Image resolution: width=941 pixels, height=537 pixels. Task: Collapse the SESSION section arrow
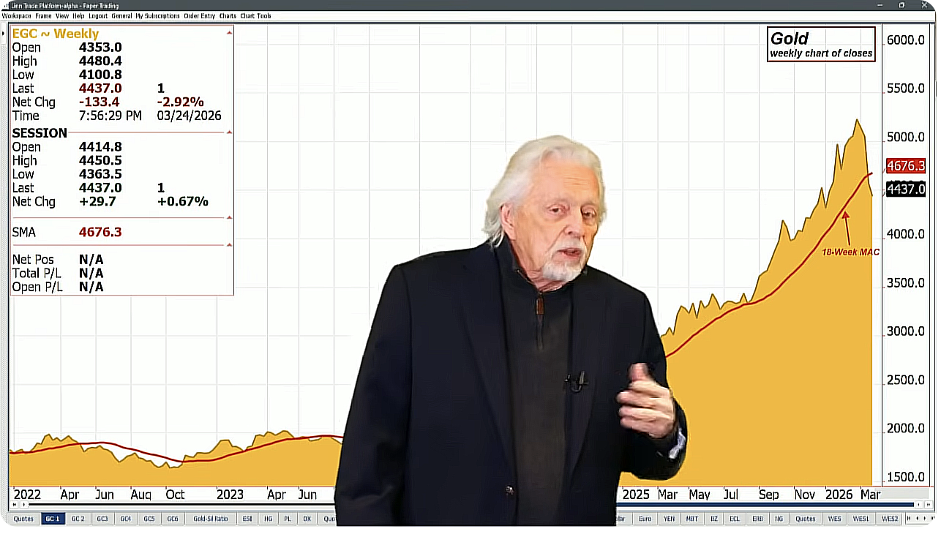[x=229, y=132]
